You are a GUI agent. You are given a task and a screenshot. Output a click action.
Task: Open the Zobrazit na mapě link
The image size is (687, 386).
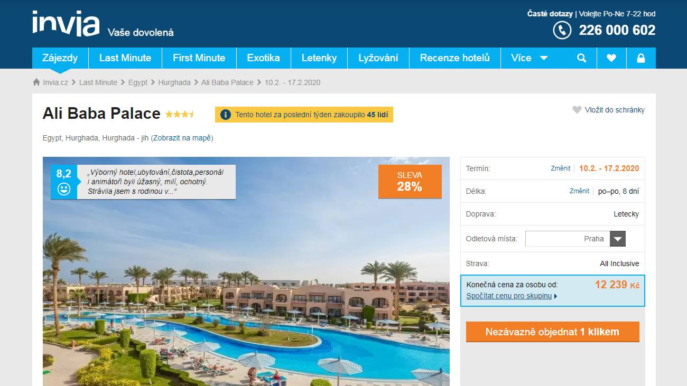point(182,138)
